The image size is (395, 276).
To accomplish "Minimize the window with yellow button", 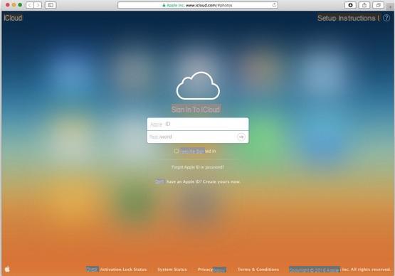I will [x=14, y=5].
